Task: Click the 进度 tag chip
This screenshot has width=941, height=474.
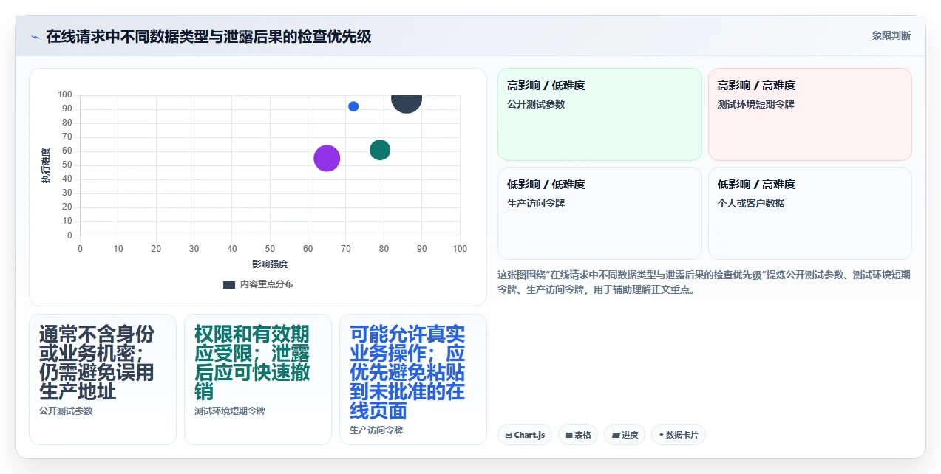Action: click(624, 435)
